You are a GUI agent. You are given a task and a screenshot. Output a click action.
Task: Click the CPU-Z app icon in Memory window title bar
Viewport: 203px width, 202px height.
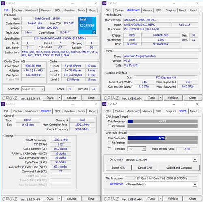tap(3, 104)
